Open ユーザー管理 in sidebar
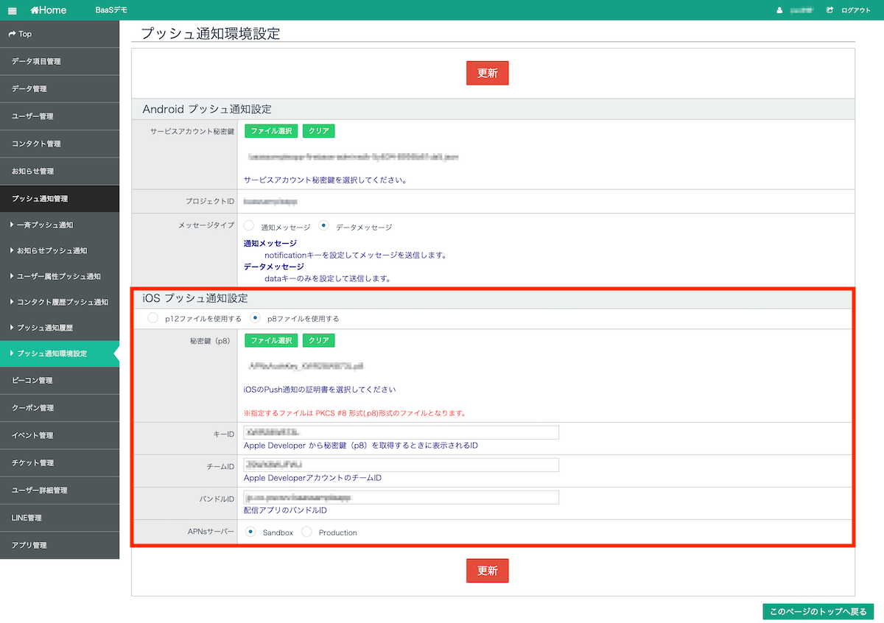884x623 pixels. [60, 116]
